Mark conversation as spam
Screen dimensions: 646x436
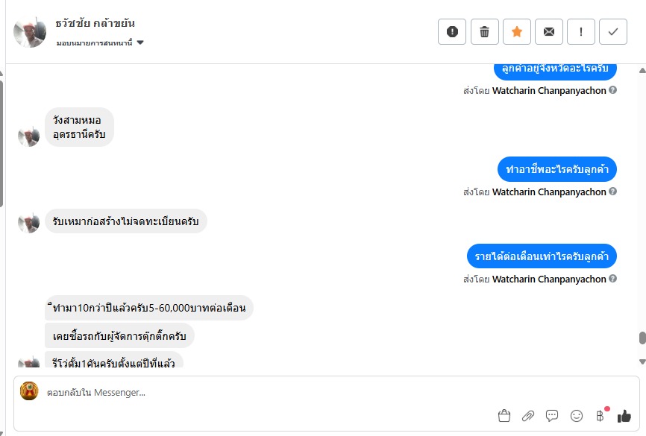452,31
